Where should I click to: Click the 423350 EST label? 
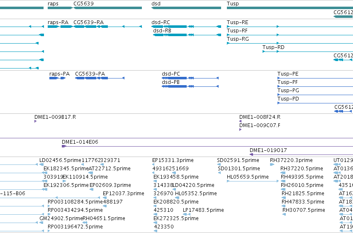(164, 227)
